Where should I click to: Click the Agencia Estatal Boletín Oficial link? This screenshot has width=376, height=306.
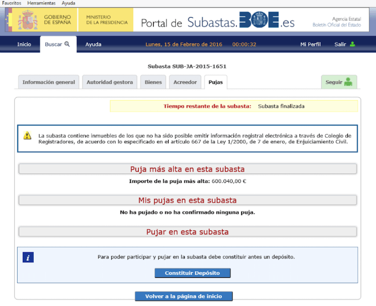pyautogui.click(x=337, y=22)
